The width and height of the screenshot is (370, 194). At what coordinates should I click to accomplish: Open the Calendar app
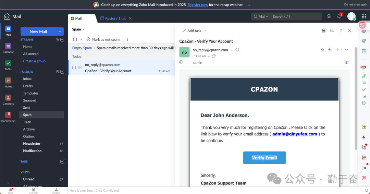[x=8, y=48]
